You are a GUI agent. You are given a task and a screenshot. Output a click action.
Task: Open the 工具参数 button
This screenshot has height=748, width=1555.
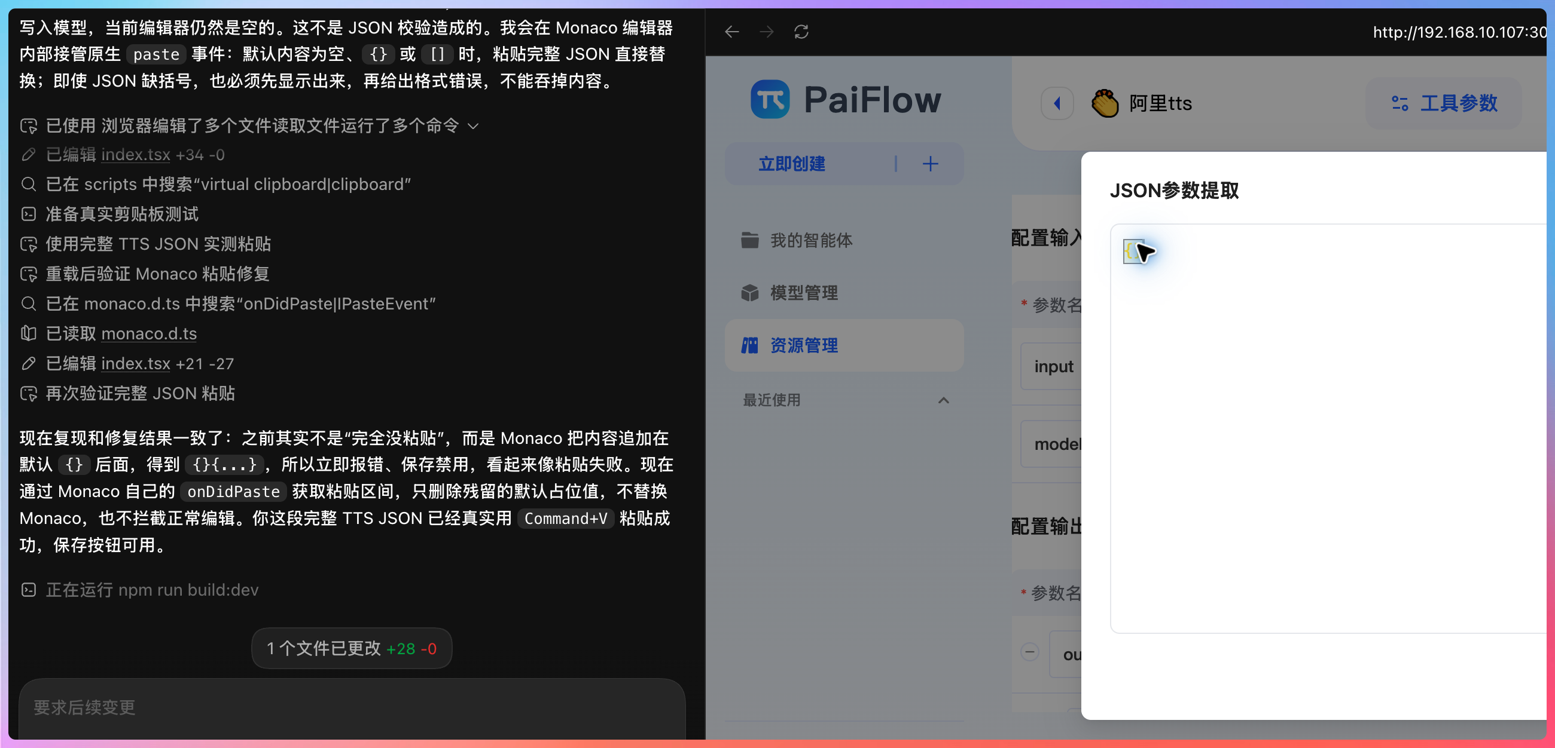click(1444, 103)
